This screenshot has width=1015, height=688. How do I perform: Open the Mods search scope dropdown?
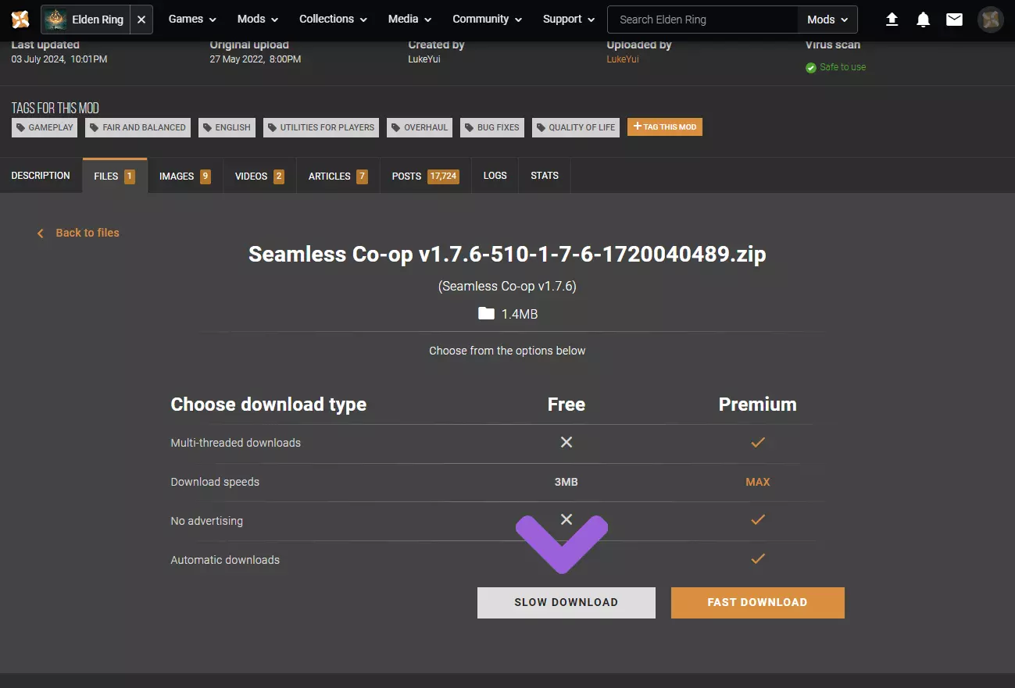pos(827,20)
